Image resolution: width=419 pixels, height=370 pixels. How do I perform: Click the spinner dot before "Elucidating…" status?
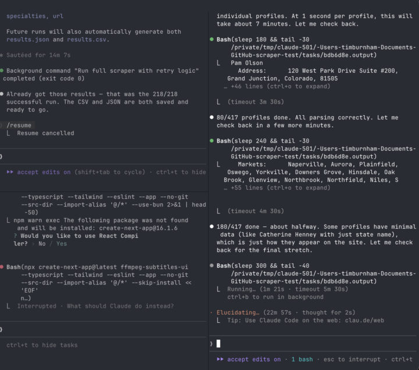(211, 312)
